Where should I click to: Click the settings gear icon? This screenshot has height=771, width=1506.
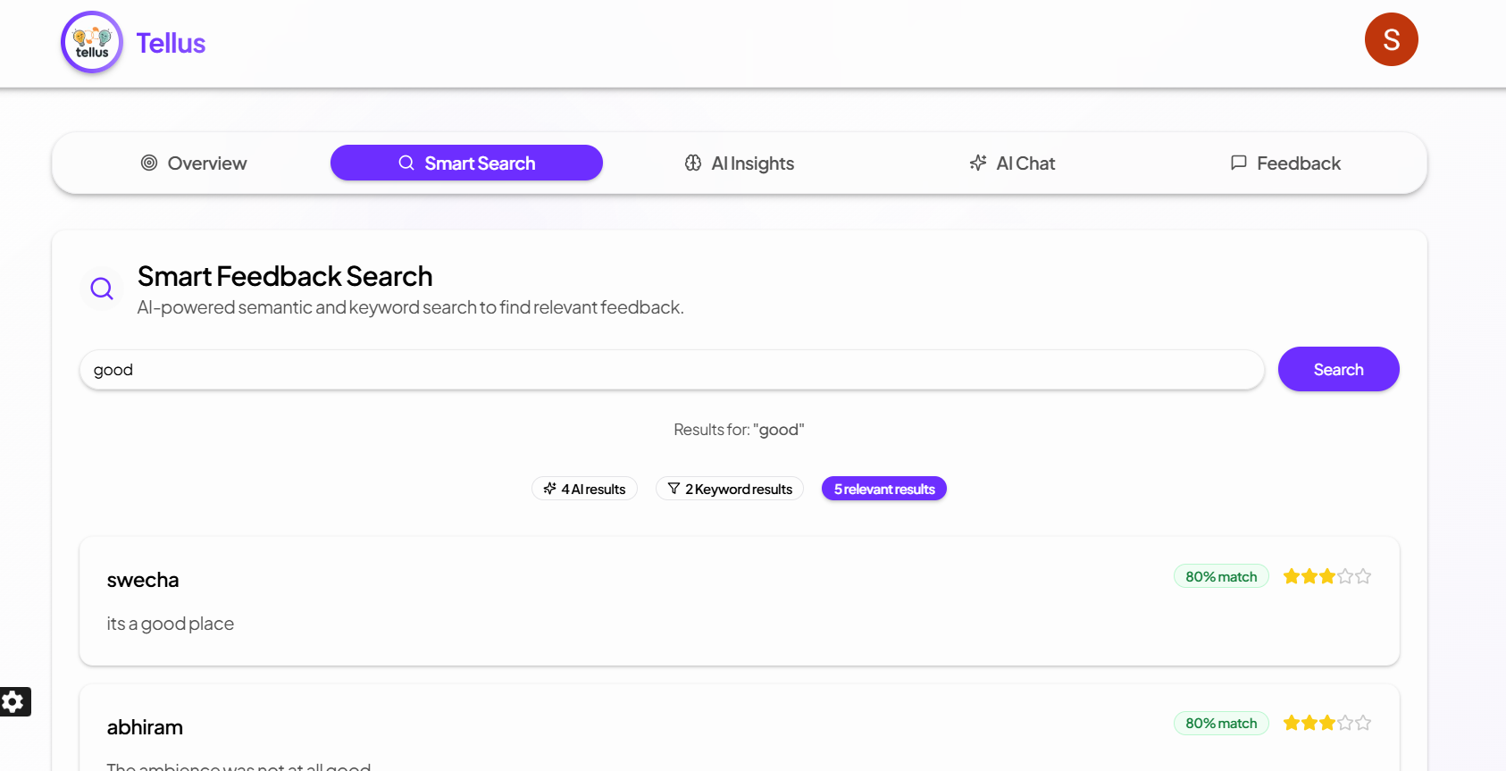tap(13, 701)
